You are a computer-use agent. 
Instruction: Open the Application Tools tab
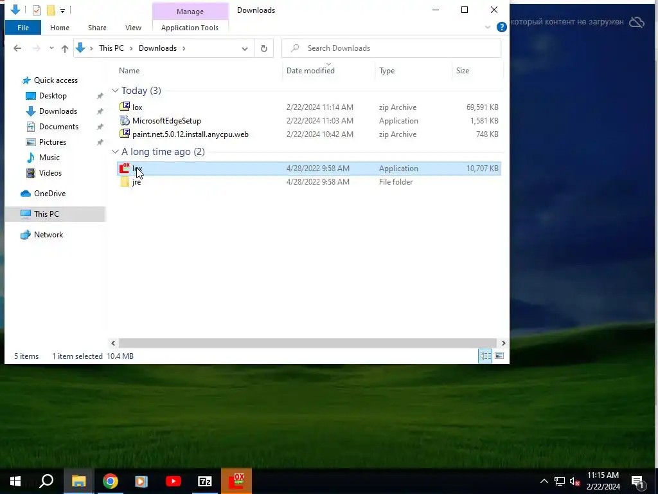pyautogui.click(x=190, y=28)
